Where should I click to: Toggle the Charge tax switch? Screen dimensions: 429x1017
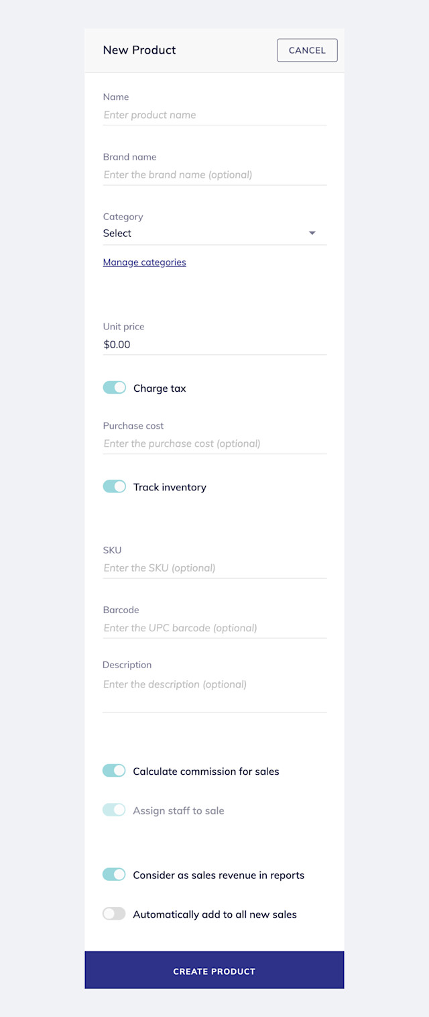[115, 388]
